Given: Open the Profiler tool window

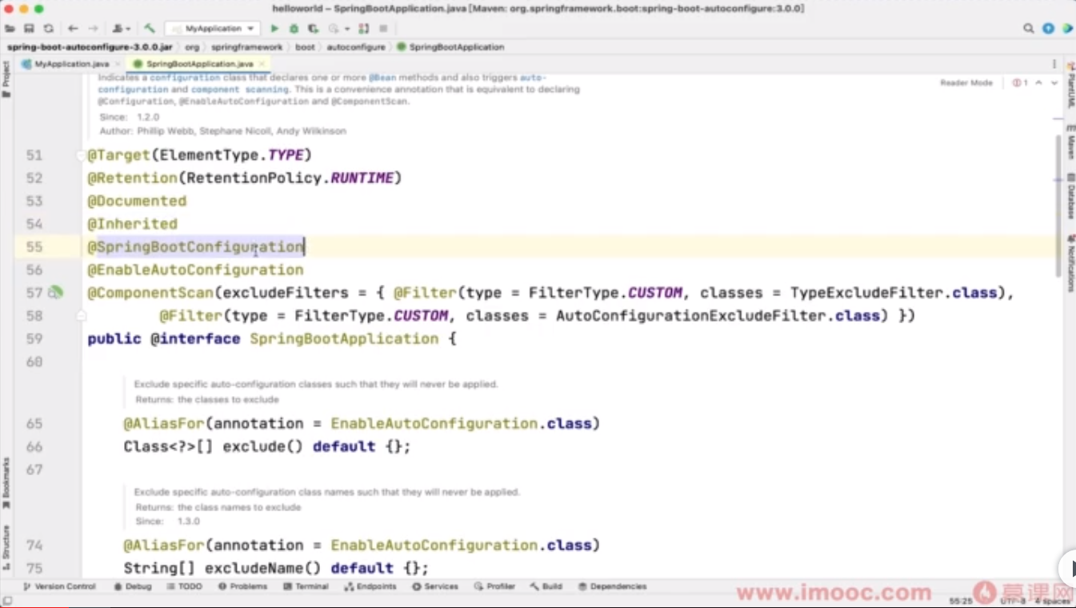Looking at the screenshot, I should (495, 586).
